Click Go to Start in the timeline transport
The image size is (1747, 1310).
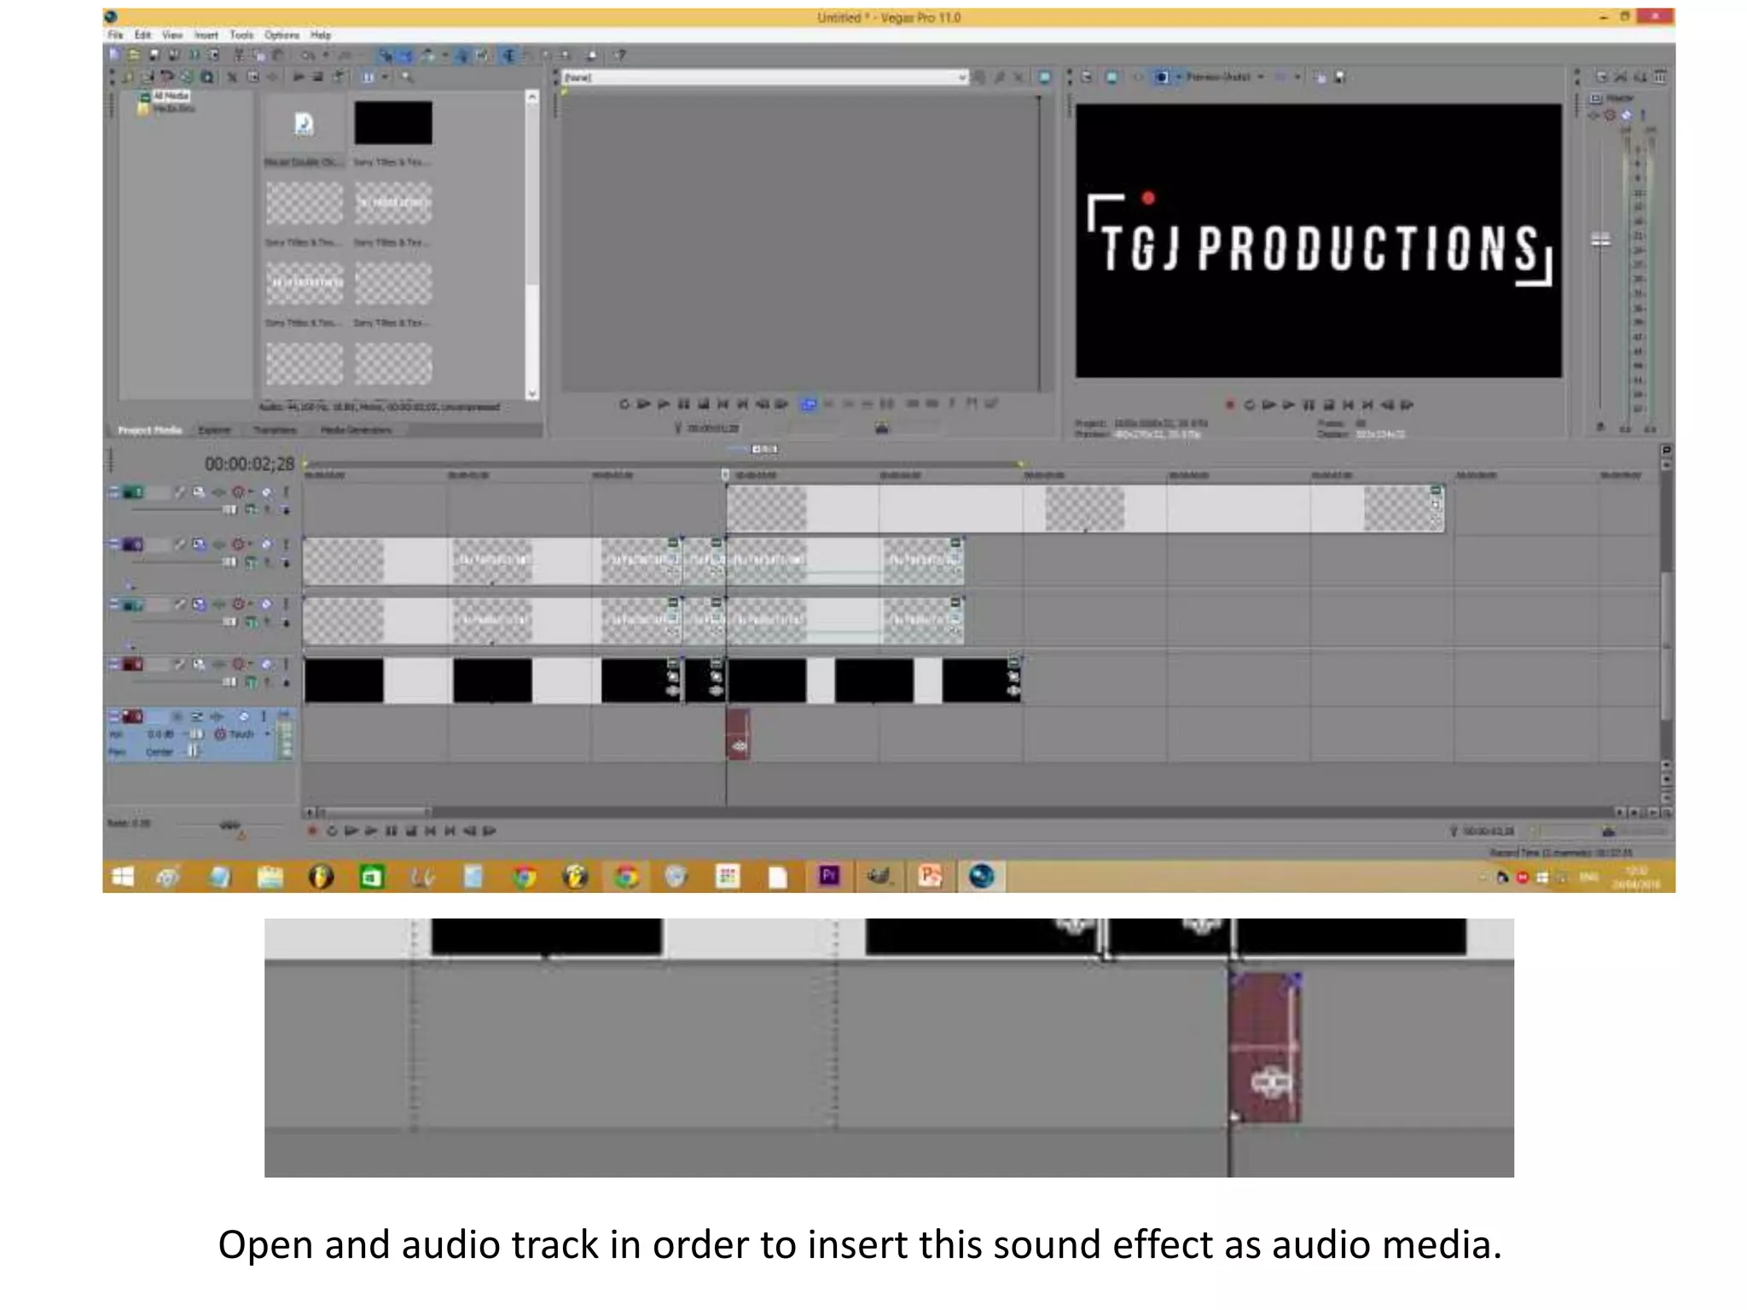coord(430,831)
